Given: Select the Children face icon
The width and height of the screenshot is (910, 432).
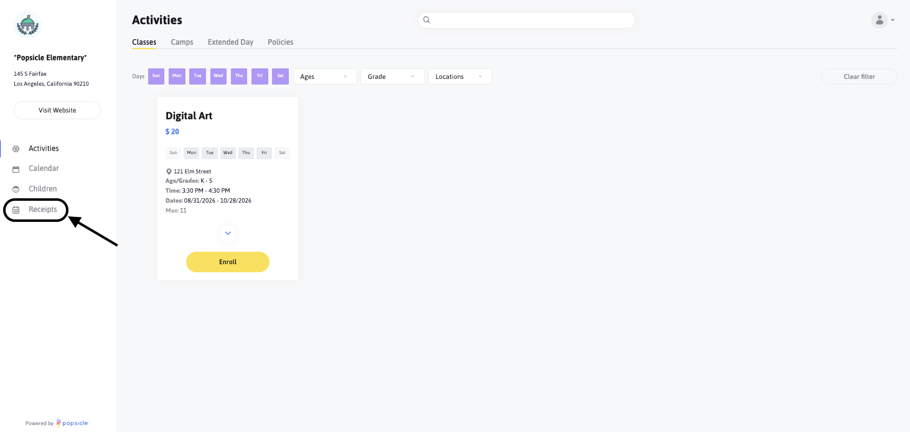Looking at the screenshot, I should coord(16,189).
